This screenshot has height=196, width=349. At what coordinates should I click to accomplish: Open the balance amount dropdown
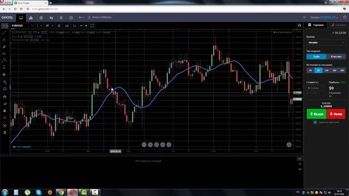329,17
